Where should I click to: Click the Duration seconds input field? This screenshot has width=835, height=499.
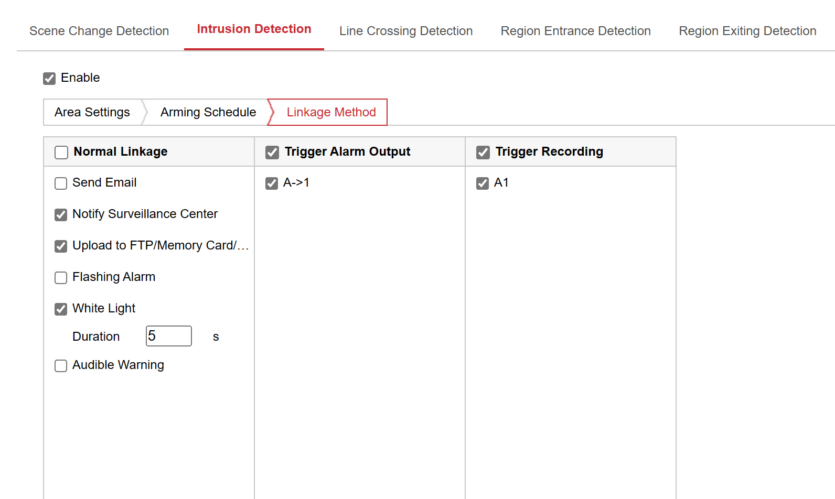tap(169, 336)
